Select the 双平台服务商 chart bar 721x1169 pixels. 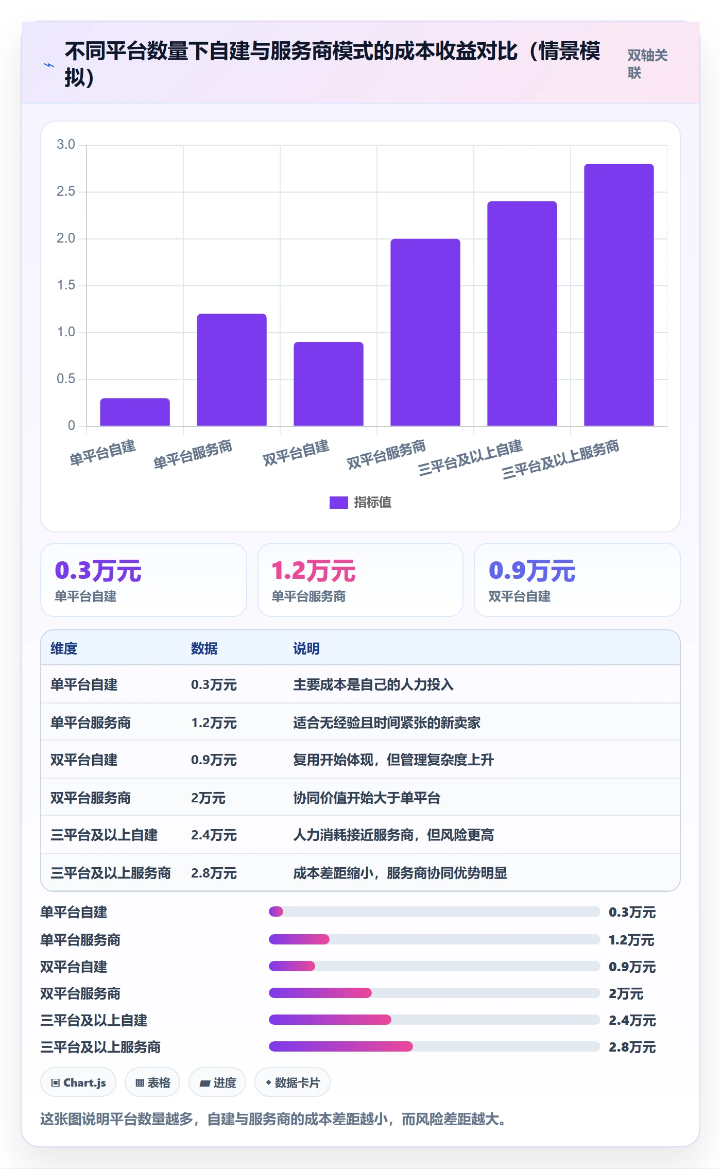pos(425,332)
